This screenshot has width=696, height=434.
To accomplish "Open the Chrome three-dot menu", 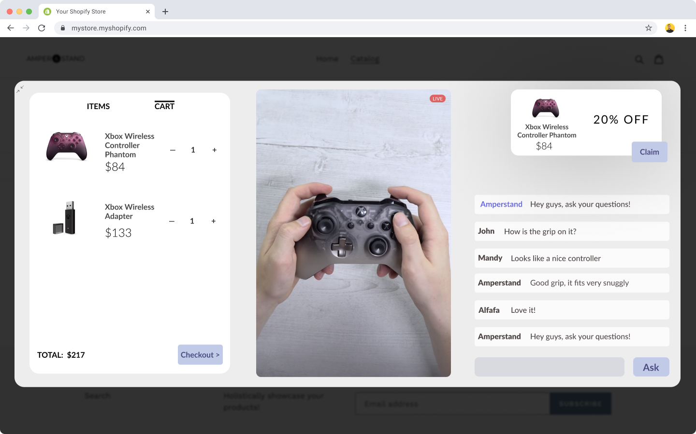I will coord(685,28).
